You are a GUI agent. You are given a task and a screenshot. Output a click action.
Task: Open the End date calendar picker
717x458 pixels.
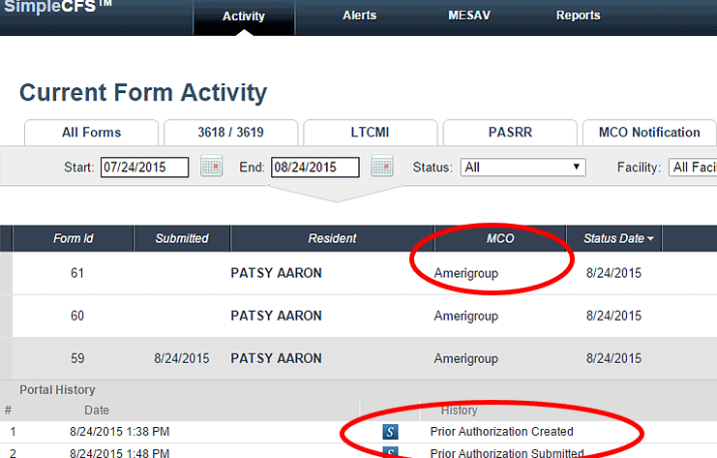pyautogui.click(x=381, y=167)
